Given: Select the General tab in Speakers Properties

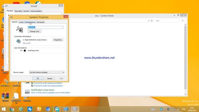Looking at the screenshot, I should pos(15,22).
